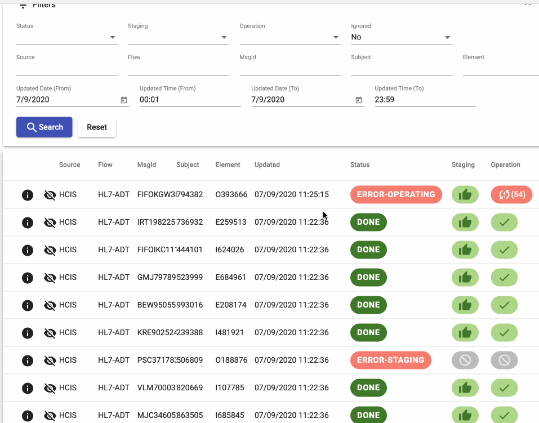
Task: Click retry (54) operation badge
Action: 511,195
